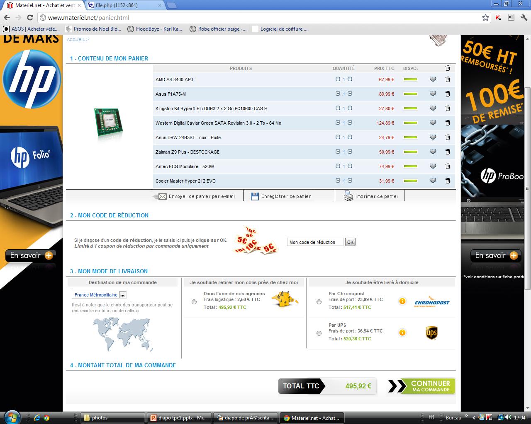Open ASOS bookmark in bookmarks bar
The width and height of the screenshot is (531, 424).
click(x=31, y=29)
